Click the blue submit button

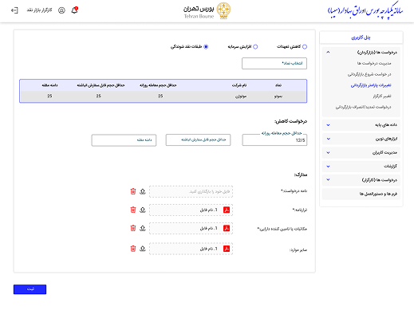pyautogui.click(x=30, y=289)
